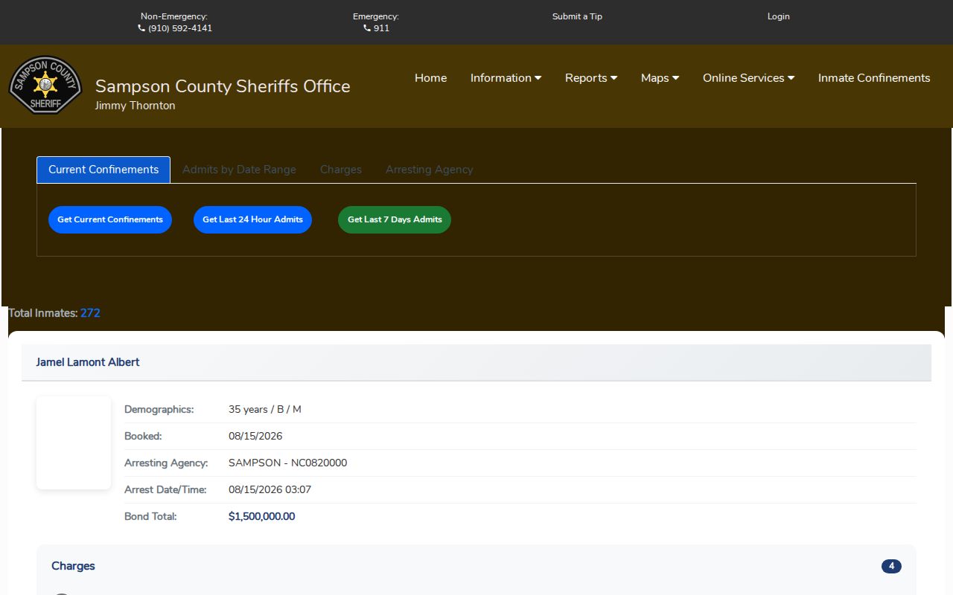Click the Emergency 911 phone link
This screenshot has width=953, height=595.
point(376,28)
